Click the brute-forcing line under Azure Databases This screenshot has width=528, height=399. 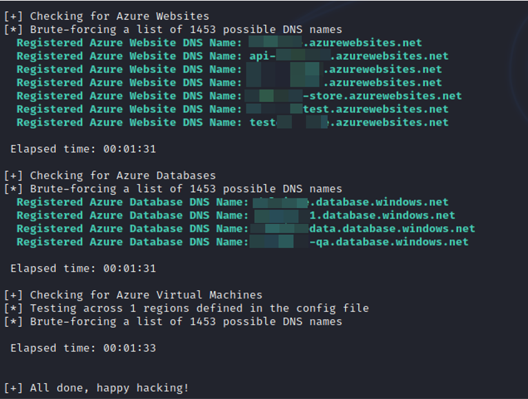tap(173, 189)
